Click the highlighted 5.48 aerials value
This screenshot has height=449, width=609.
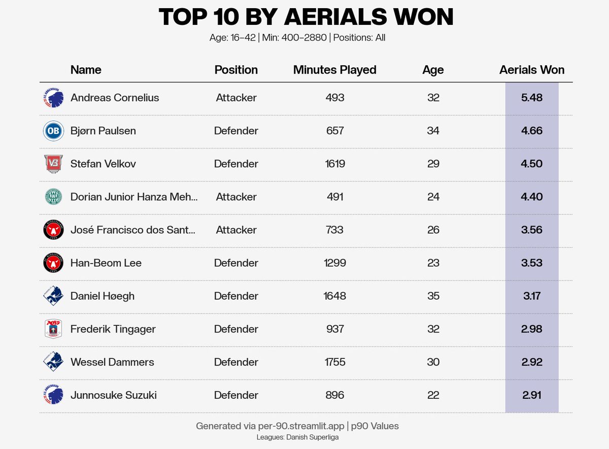click(532, 98)
